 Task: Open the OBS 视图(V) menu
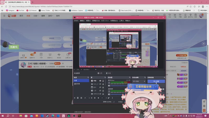88,21
